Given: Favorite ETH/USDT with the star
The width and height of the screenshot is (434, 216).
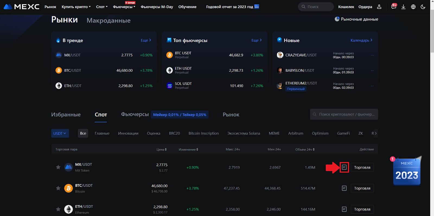Looking at the screenshot, I should tap(58, 209).
